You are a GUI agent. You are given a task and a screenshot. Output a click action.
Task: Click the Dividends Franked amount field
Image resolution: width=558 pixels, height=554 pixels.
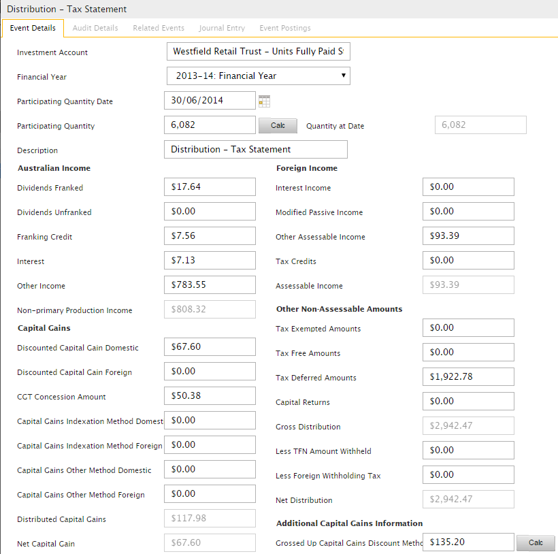(210, 186)
